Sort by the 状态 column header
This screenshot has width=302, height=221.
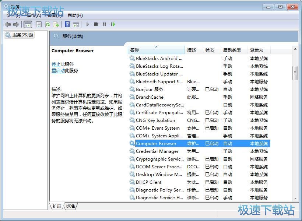[x=211, y=50]
